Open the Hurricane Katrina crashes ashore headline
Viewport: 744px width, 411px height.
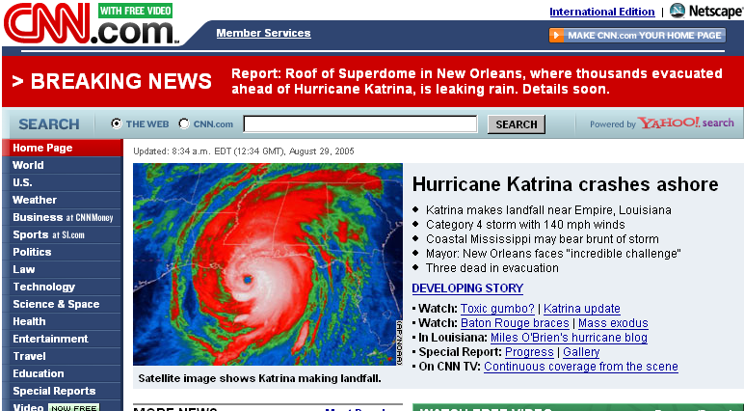565,184
